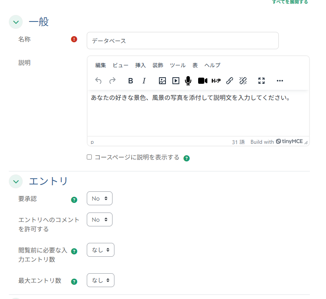Viewport: 326px width, 299px height.
Task: Click inside the 名称 text field
Action: pos(182,40)
